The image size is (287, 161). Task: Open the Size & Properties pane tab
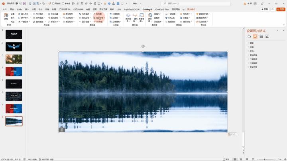tap(261, 37)
